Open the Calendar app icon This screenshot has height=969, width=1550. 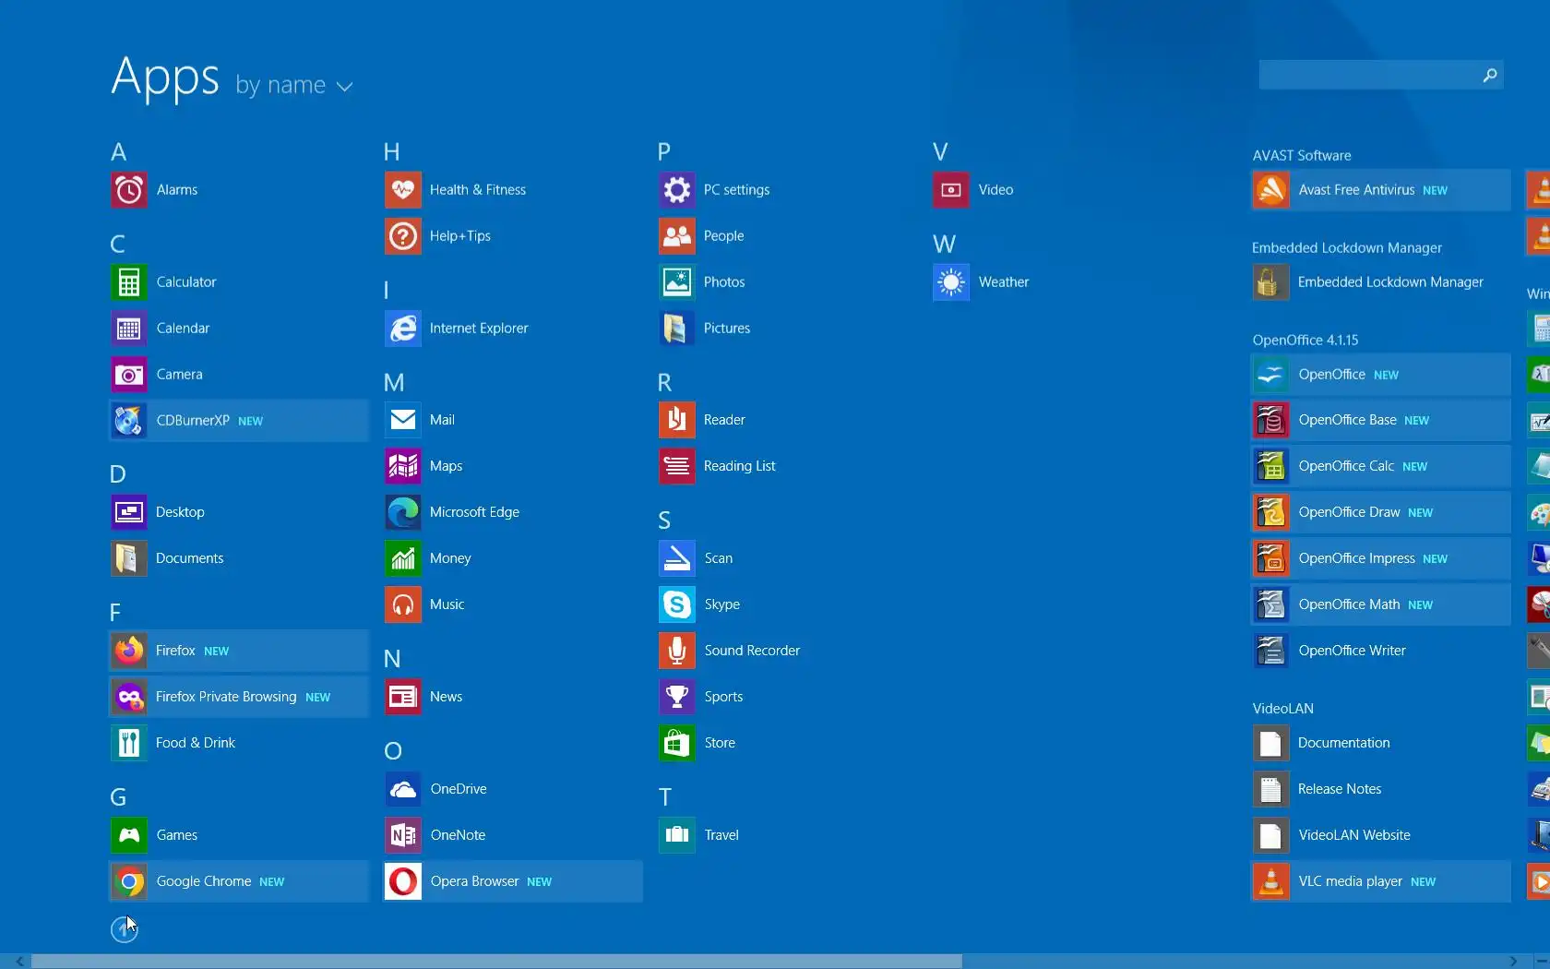[x=129, y=329]
